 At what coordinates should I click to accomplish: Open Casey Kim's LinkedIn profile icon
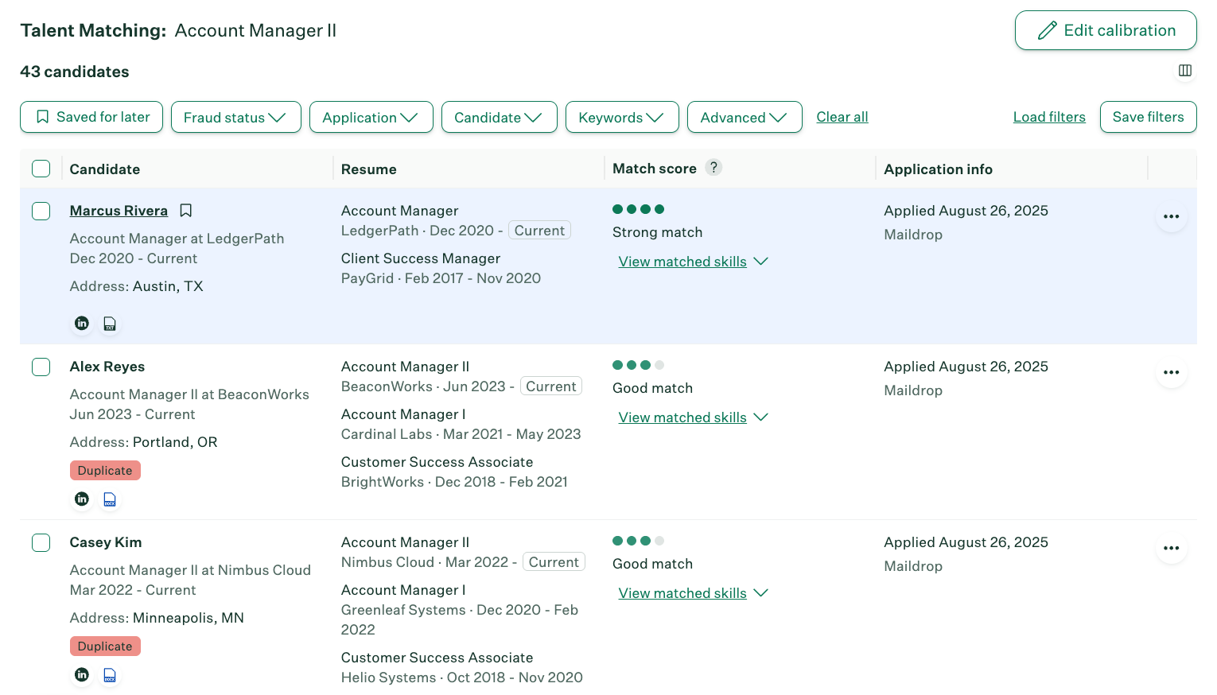click(82, 674)
